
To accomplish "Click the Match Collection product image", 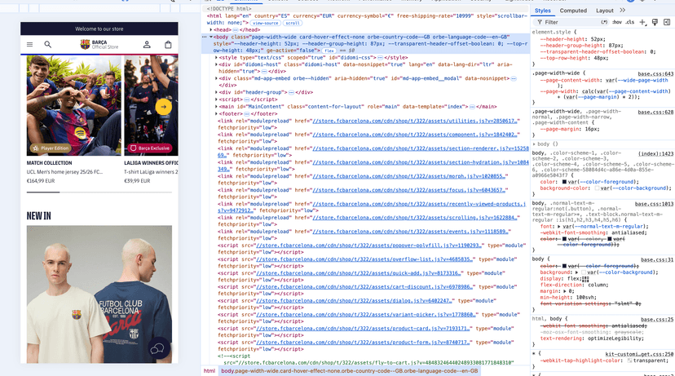I will [x=74, y=105].
